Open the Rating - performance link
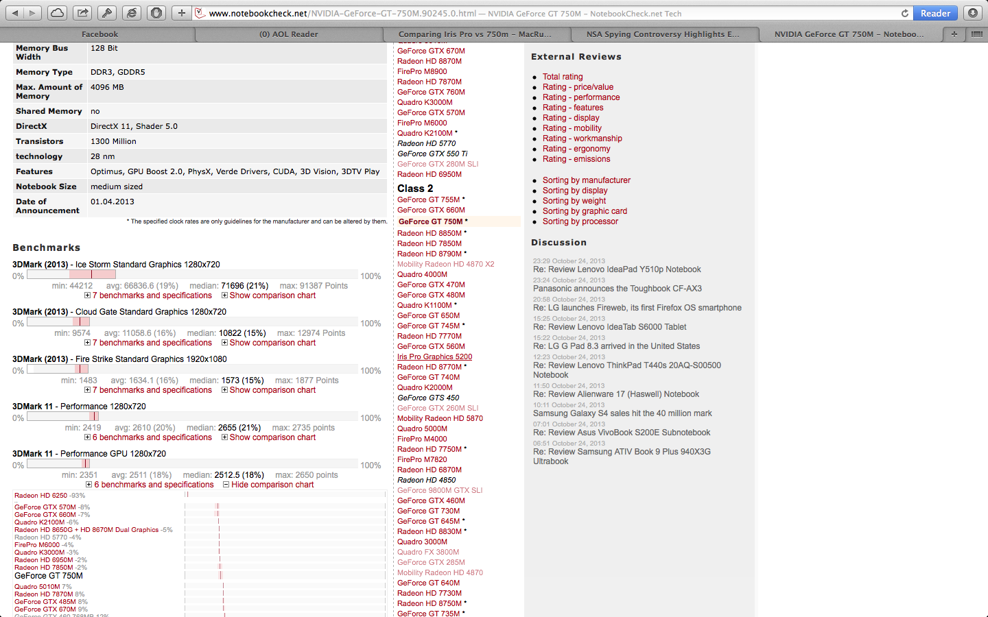This screenshot has height=617, width=988. (581, 97)
